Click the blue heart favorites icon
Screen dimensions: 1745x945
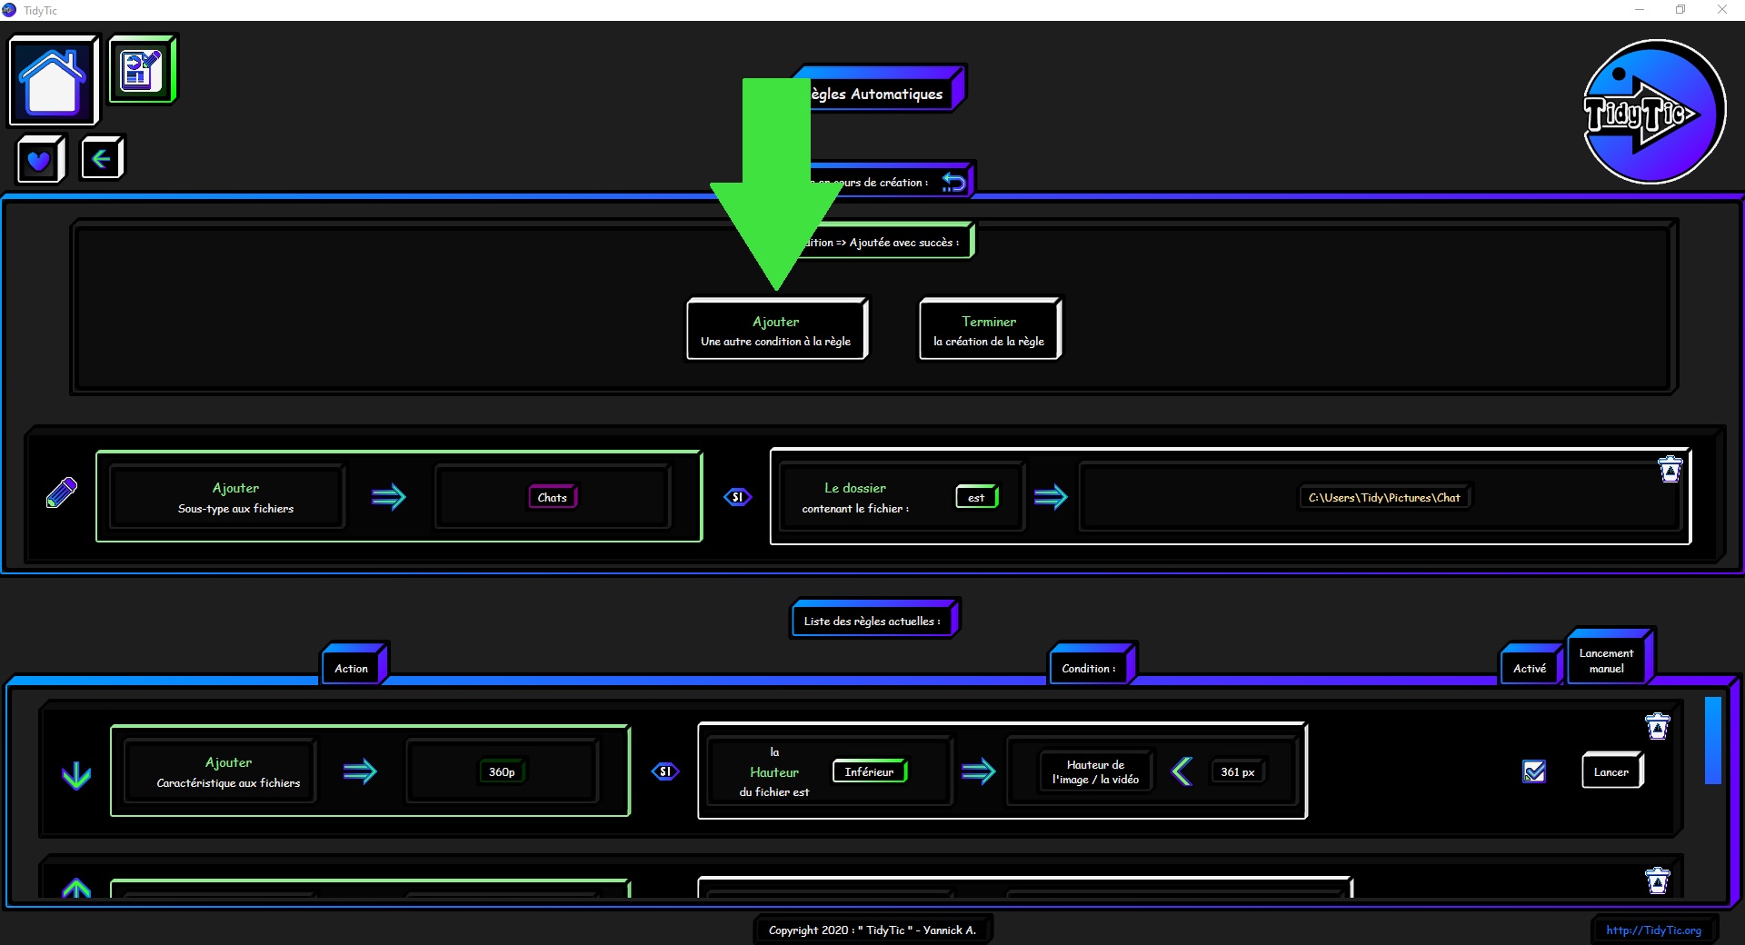[x=39, y=160]
